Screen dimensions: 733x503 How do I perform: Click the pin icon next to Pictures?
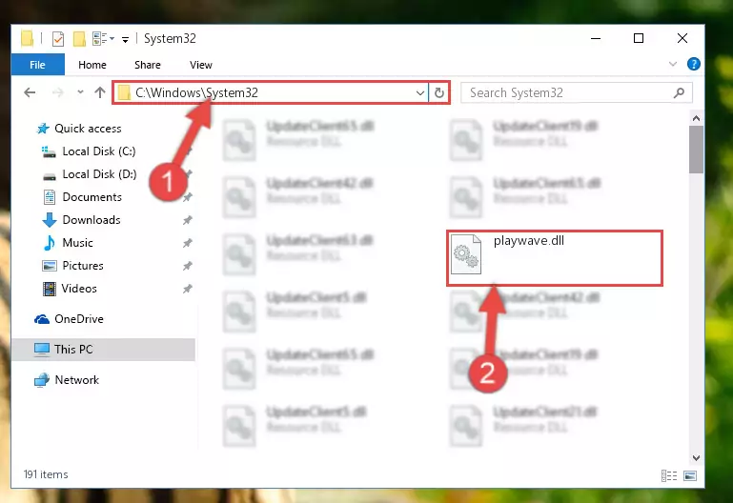pos(188,266)
